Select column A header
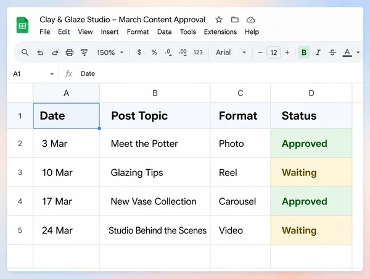The width and height of the screenshot is (370, 279). pyautogui.click(x=67, y=93)
